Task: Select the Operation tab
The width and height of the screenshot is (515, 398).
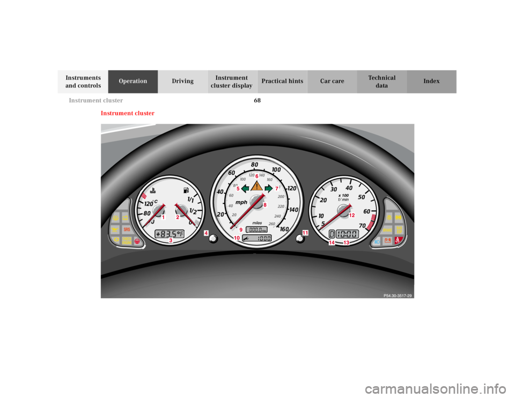Action: [x=133, y=82]
